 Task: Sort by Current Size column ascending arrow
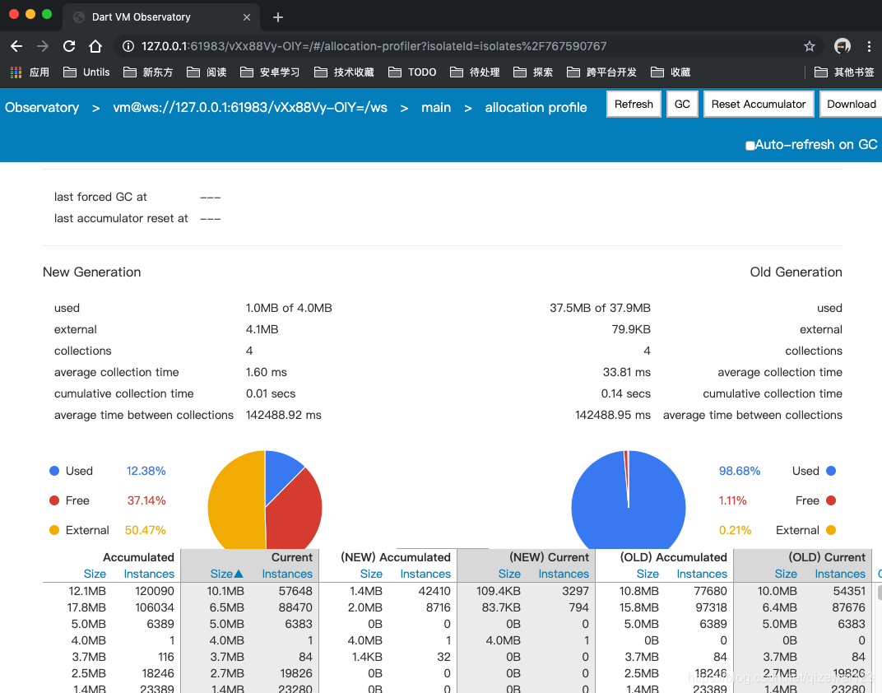[x=227, y=574]
